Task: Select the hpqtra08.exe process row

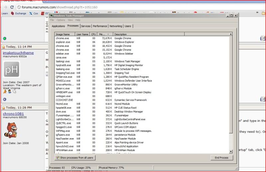Action: [x=142, y=65]
